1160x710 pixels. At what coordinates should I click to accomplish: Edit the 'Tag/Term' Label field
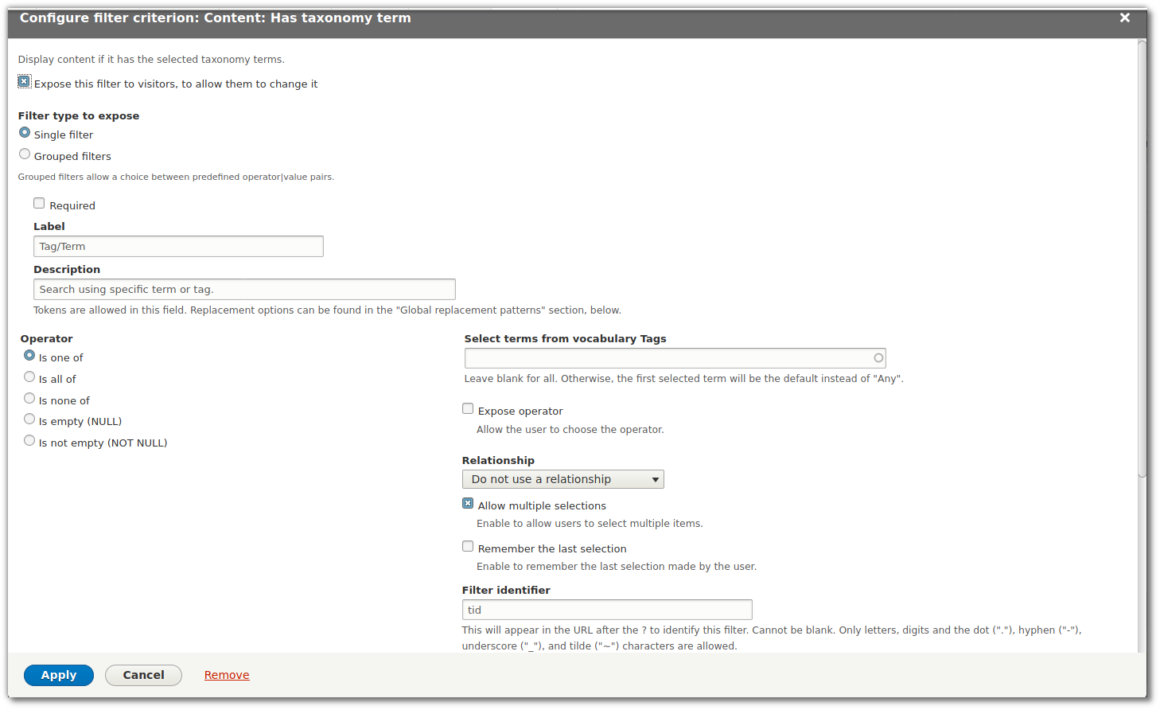coord(178,246)
